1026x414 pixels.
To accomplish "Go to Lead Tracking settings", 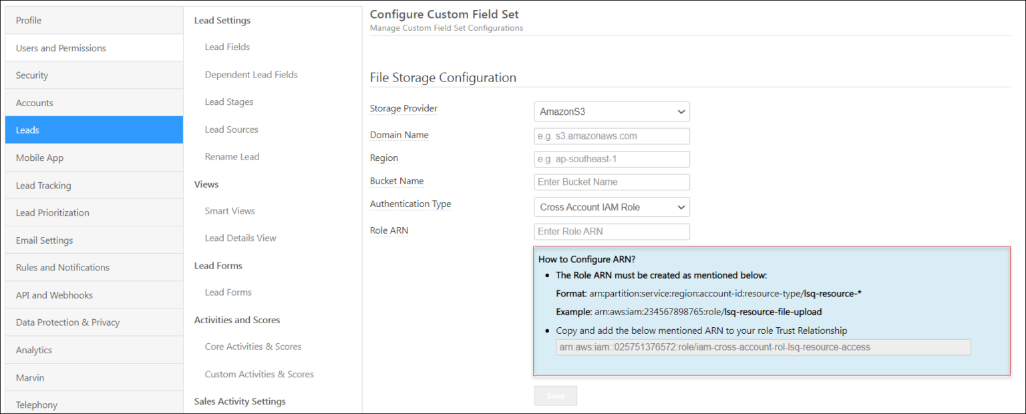I will pos(94,185).
